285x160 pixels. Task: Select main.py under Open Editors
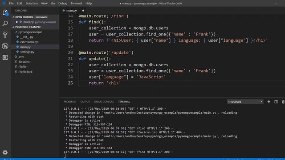[36, 22]
